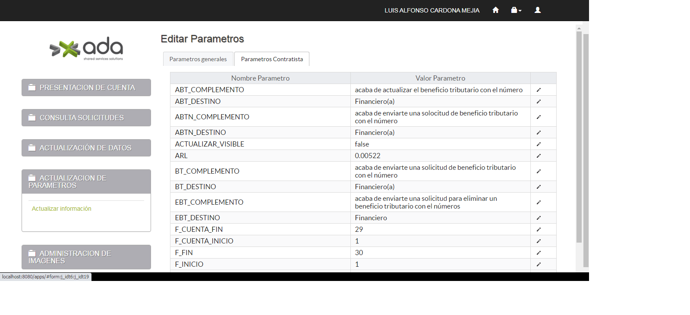Collapse the ACTUALIZACION DE PARAMETROS panel
690x315 pixels.
[86, 181]
